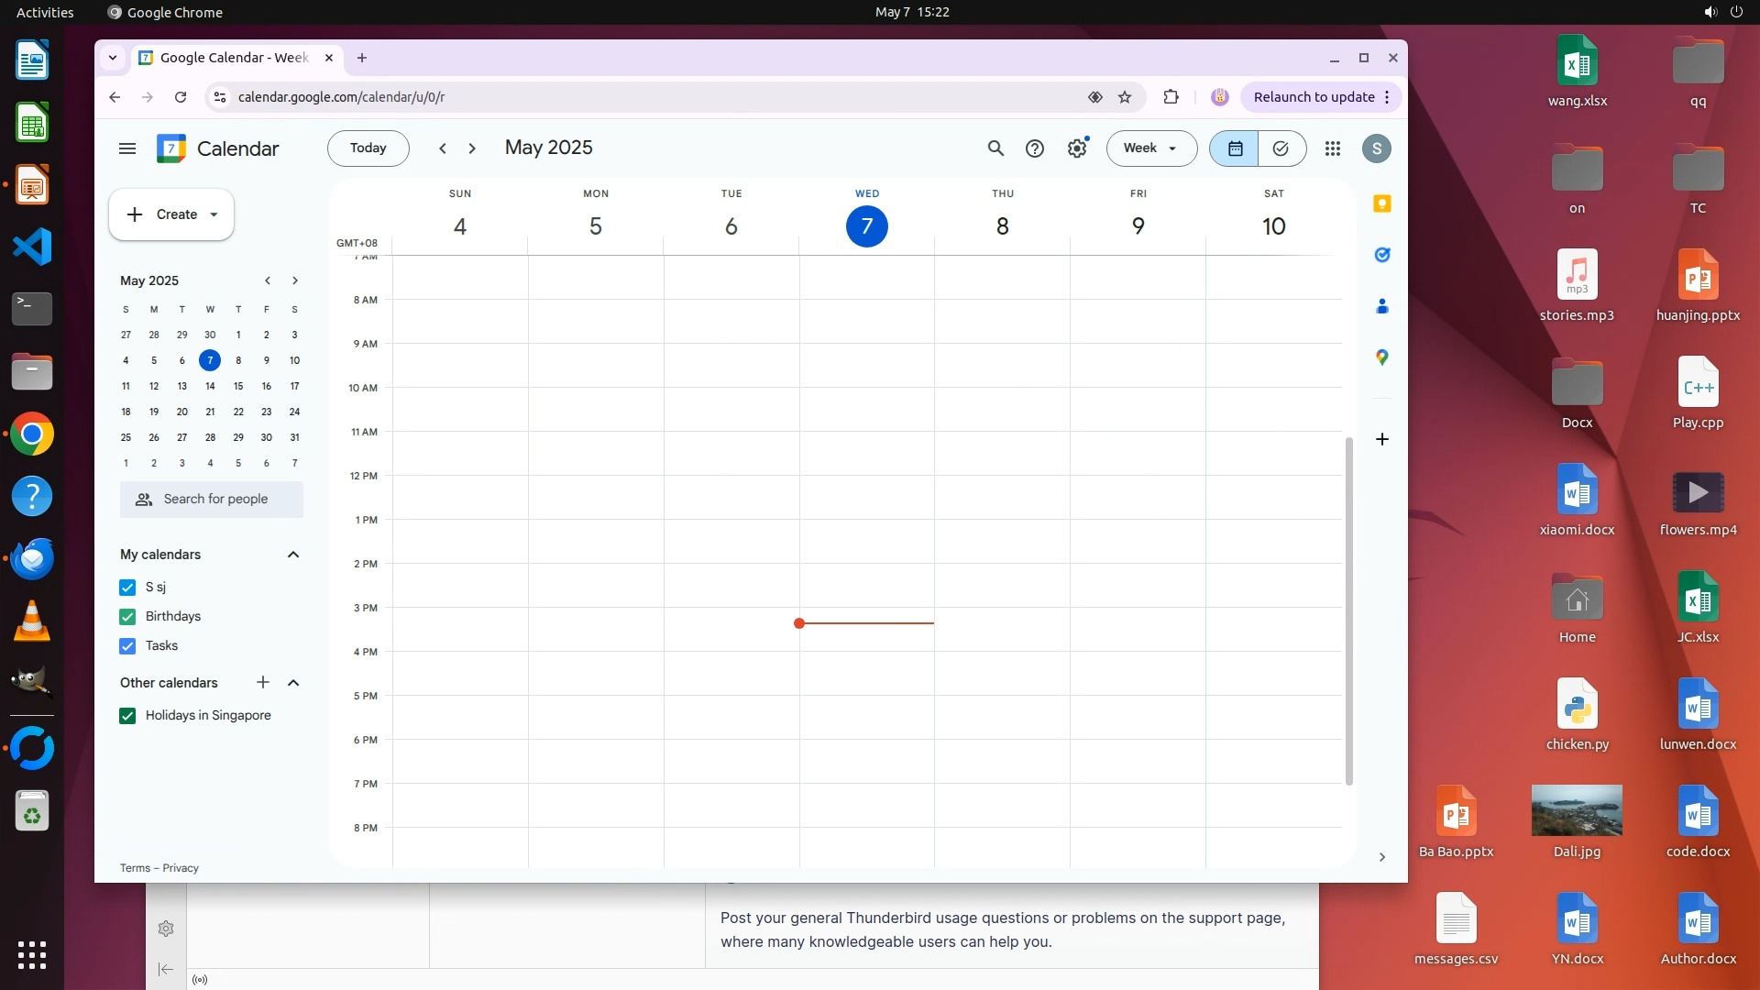Open the Calendar search magnifier
This screenshot has width=1760, height=990.
995,148
